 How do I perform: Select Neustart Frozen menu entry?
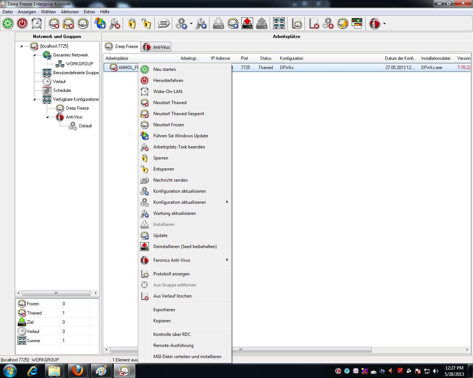[x=185, y=125]
